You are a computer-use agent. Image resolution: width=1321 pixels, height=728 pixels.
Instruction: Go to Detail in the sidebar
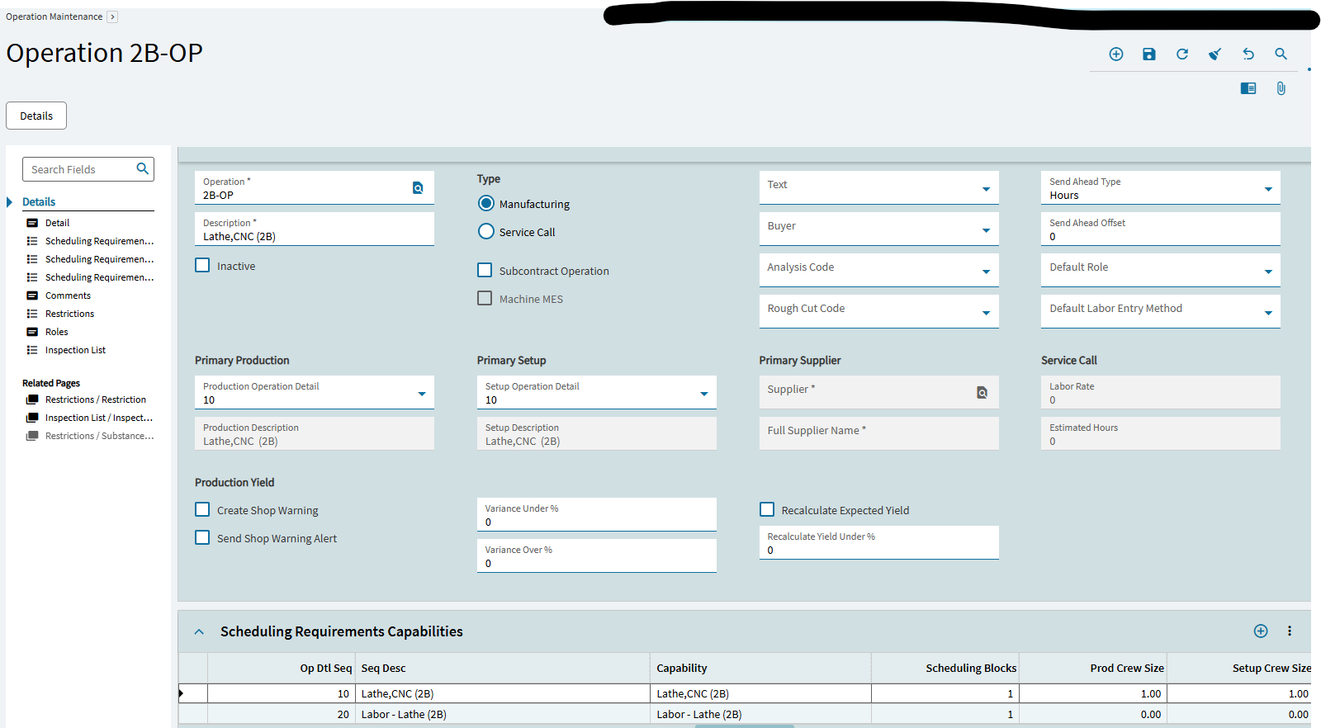pos(57,223)
